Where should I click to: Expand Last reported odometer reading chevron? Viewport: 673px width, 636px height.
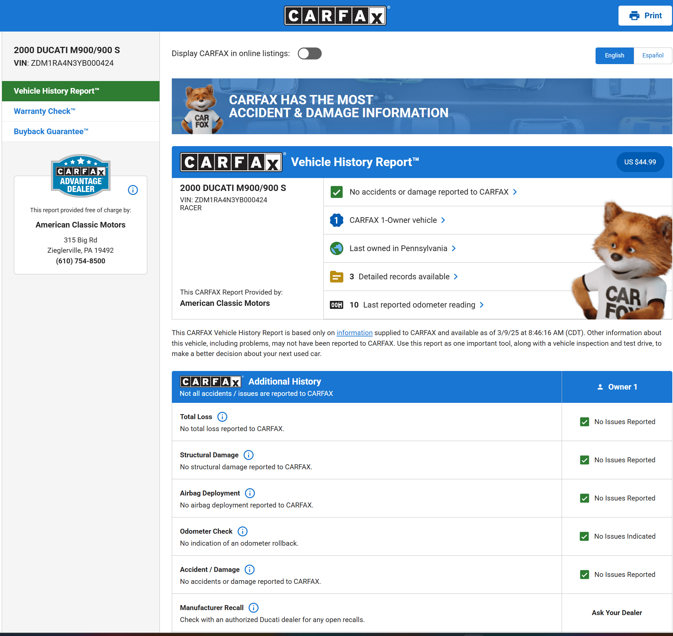482,305
